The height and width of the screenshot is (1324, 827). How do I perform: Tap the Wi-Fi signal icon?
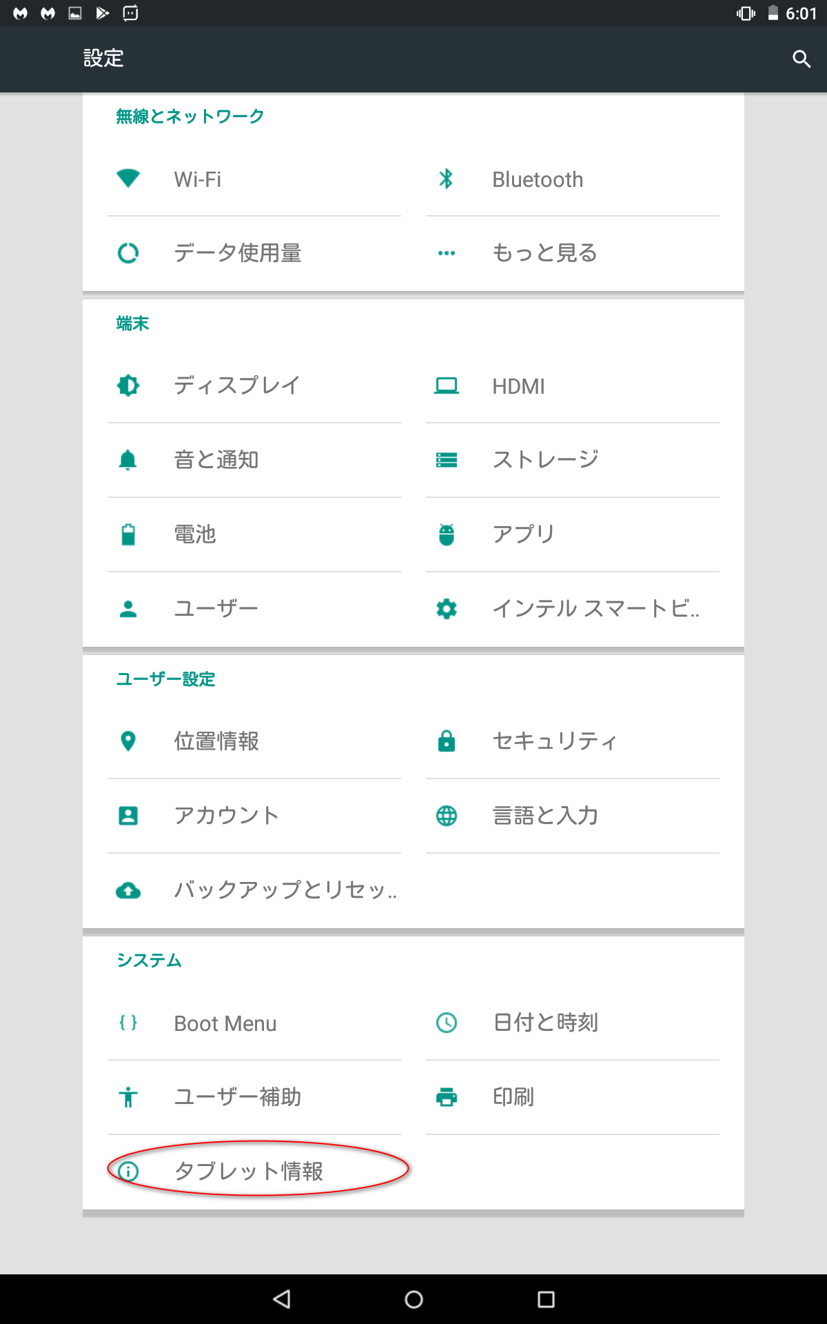[x=128, y=179]
